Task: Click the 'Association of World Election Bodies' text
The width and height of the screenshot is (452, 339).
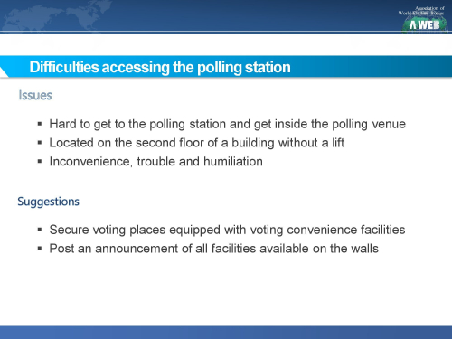Action: [421, 11]
